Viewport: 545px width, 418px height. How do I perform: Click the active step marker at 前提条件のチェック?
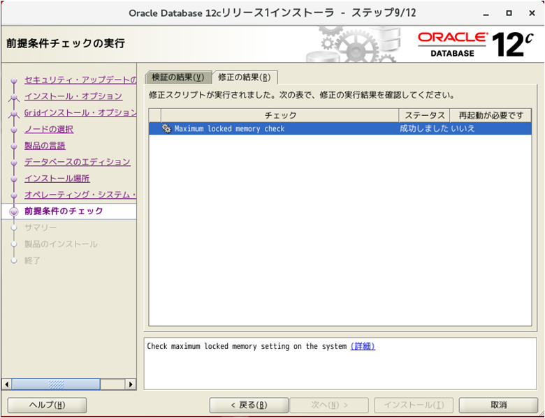tap(14, 211)
